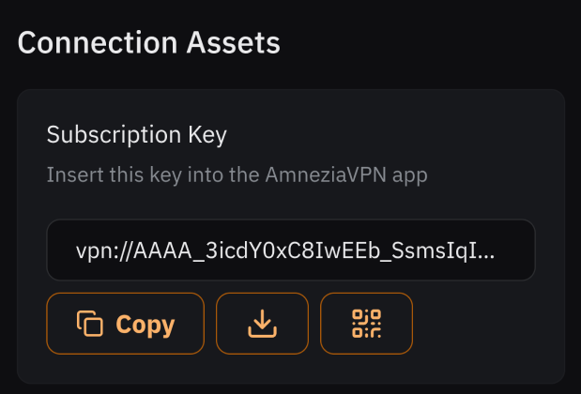
Task: Click the QR button right of download
Action: (x=366, y=324)
